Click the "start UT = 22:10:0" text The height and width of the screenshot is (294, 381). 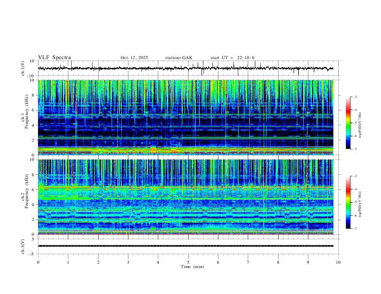pyautogui.click(x=232, y=58)
